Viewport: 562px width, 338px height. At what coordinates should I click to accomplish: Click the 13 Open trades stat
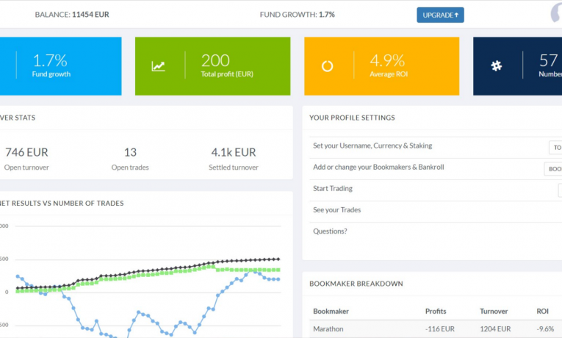130,153
